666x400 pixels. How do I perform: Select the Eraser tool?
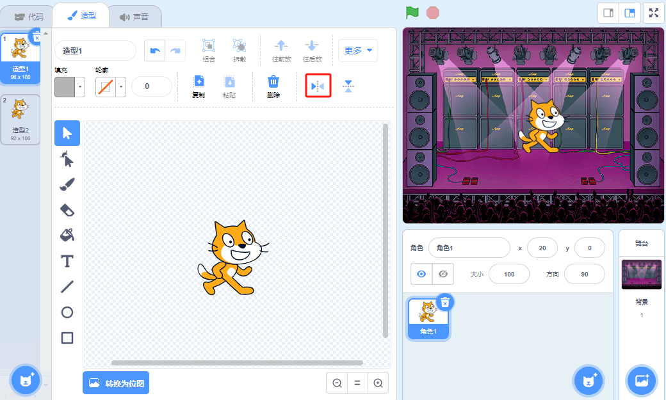pyautogui.click(x=67, y=210)
